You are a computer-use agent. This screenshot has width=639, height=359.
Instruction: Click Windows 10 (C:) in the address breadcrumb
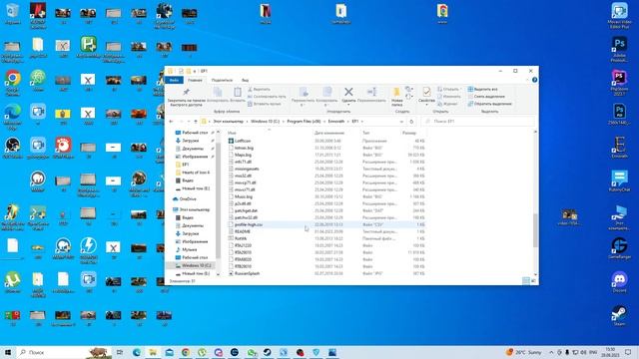265,122
